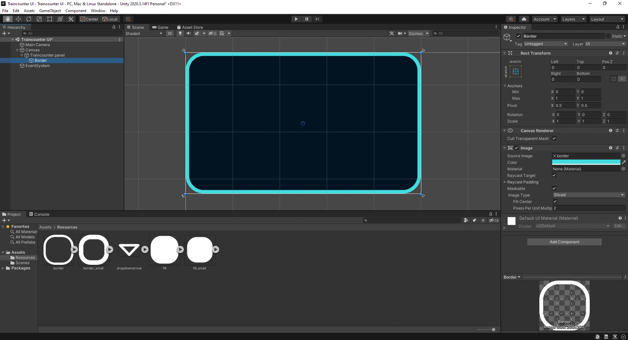Open object picker for Source Image

(x=623, y=156)
